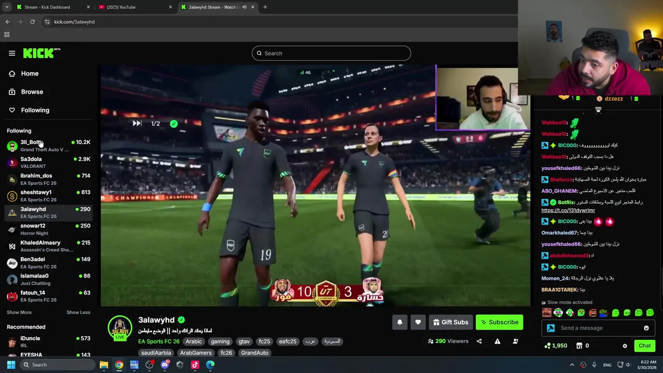Open the chat shop icon showing 0
This screenshot has width=663, height=373.
(580, 346)
